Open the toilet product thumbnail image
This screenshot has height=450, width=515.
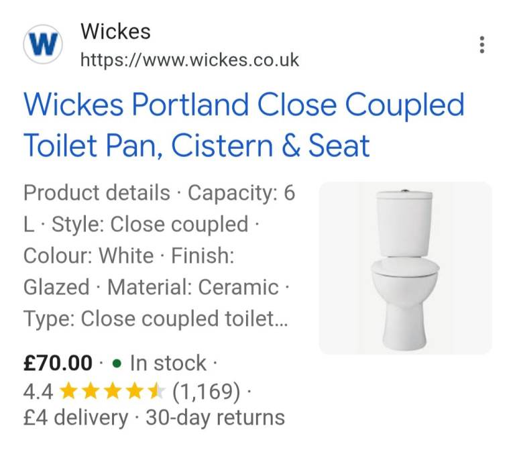click(405, 268)
